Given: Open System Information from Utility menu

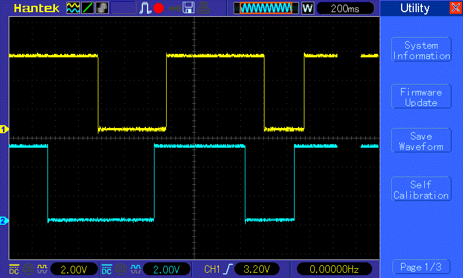Looking at the screenshot, I should pyautogui.click(x=421, y=50).
